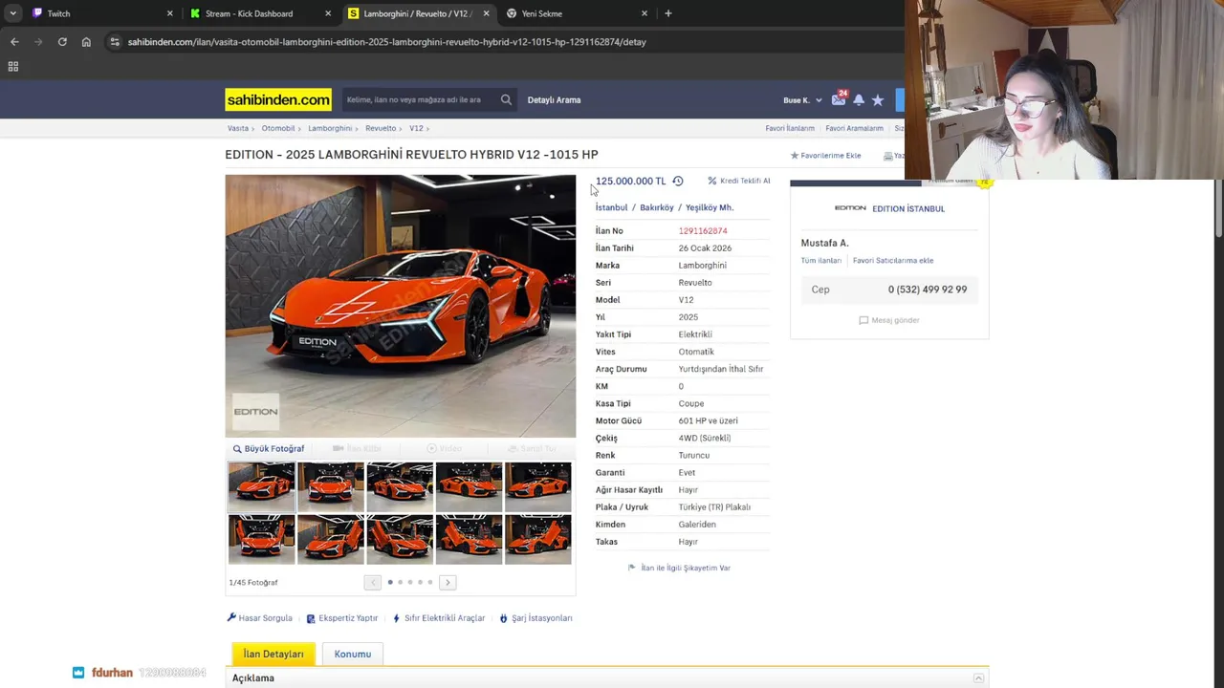Focus the site search input field
The width and height of the screenshot is (1224, 688).
[419, 99]
